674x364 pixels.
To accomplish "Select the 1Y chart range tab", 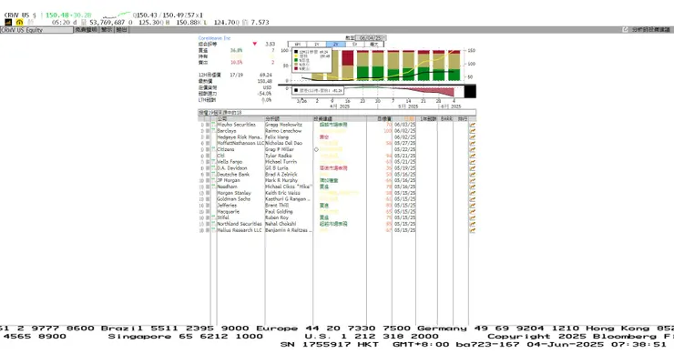I will pyautogui.click(x=316, y=45).
